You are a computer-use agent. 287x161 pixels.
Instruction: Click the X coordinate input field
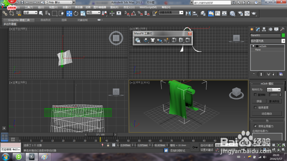[125, 145]
